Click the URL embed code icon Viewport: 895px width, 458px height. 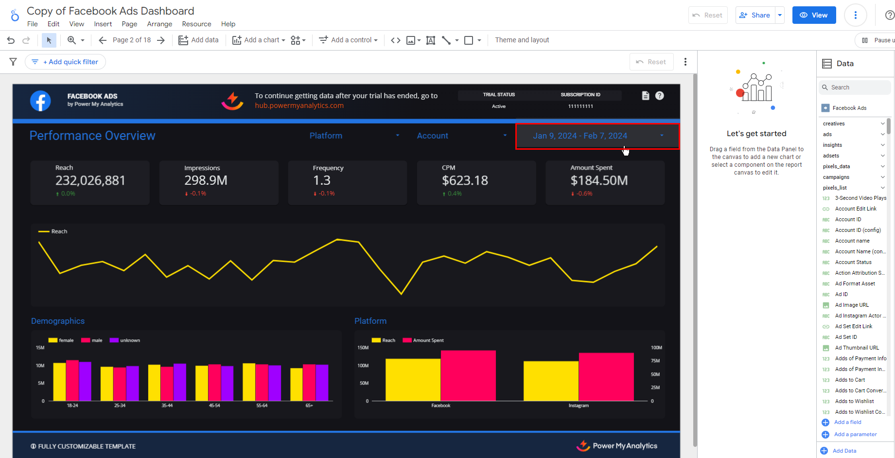396,40
